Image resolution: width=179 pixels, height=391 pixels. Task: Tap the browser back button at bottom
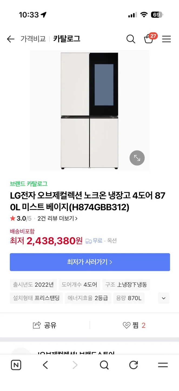[45, 365]
